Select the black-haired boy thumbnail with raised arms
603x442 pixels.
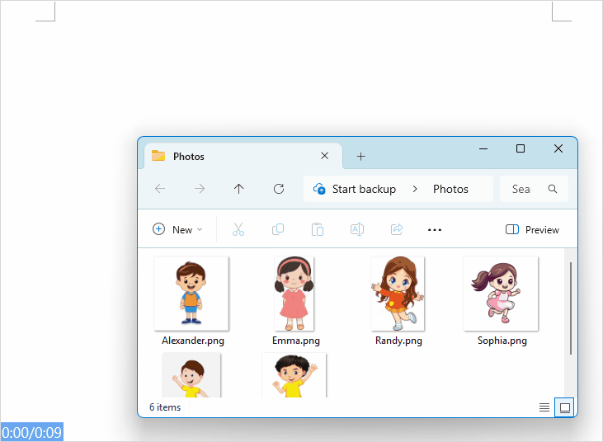coord(294,375)
